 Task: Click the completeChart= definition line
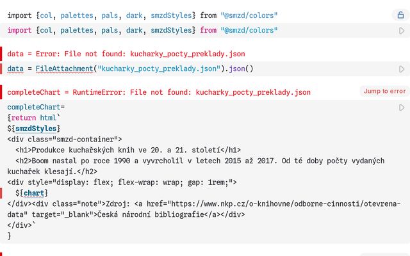coord(36,107)
